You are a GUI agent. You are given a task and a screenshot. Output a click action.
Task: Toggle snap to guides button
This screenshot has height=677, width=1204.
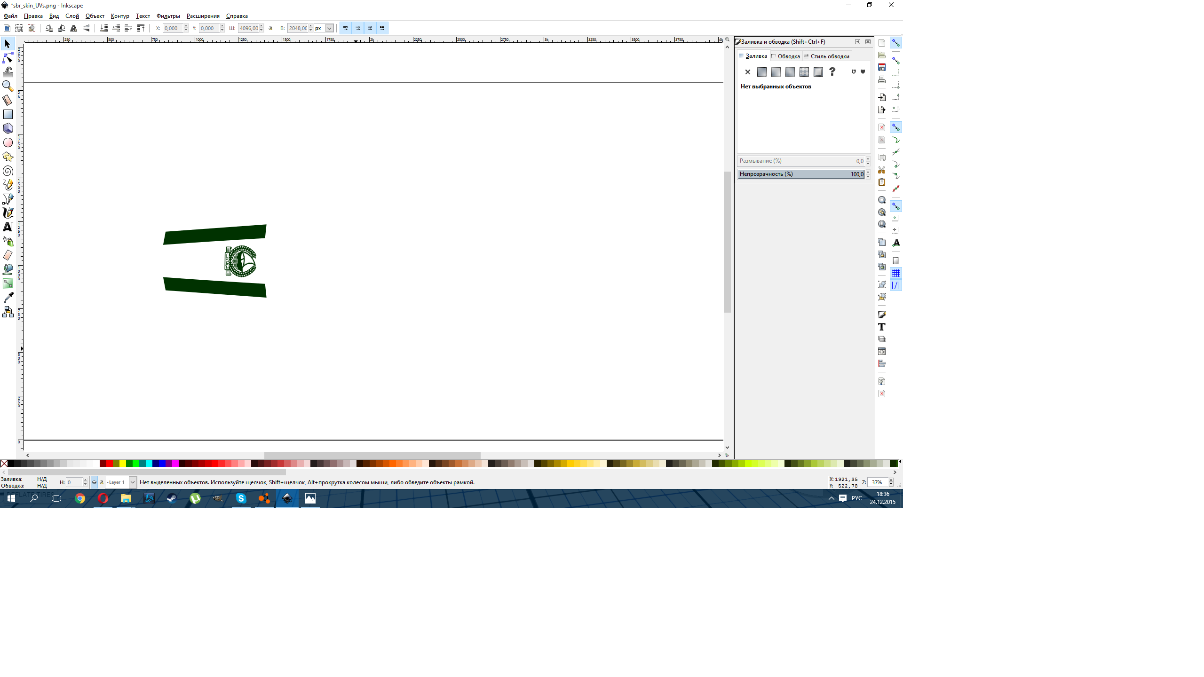click(x=896, y=285)
